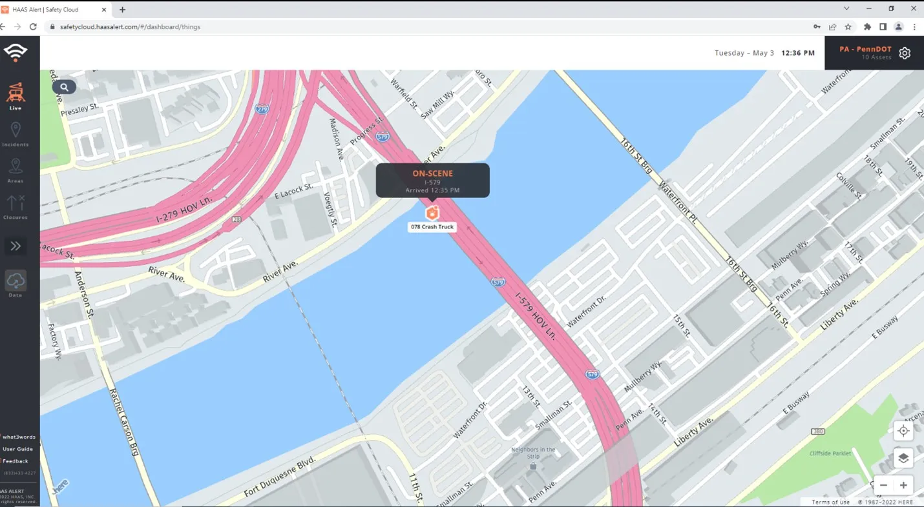Click the Cliffside Parklet map label
This screenshot has width=924, height=507.
(x=830, y=453)
